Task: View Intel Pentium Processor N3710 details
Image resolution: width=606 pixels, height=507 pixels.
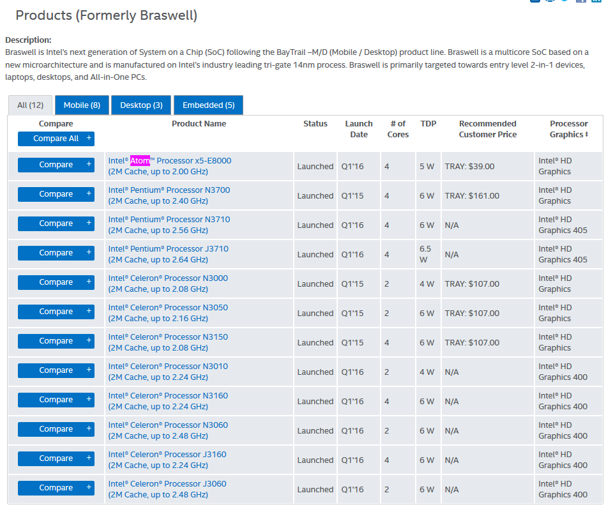Action: [169, 225]
